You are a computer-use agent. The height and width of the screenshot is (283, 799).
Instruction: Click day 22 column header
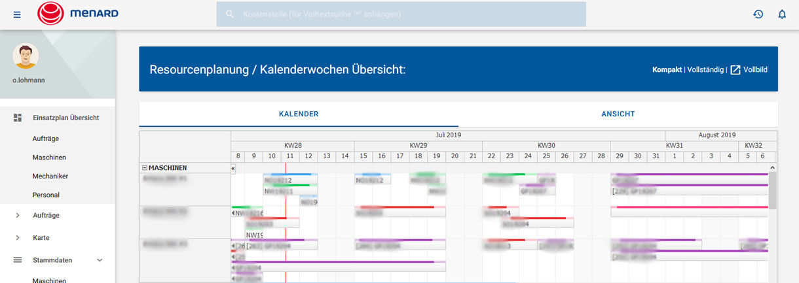pyautogui.click(x=491, y=157)
